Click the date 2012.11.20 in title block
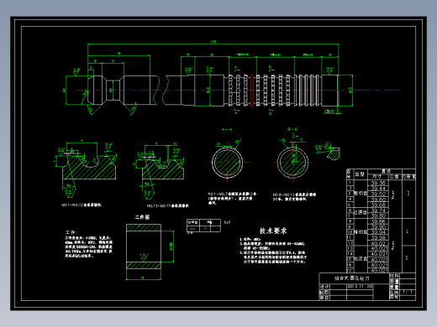The image size is (437, 327). [360, 286]
